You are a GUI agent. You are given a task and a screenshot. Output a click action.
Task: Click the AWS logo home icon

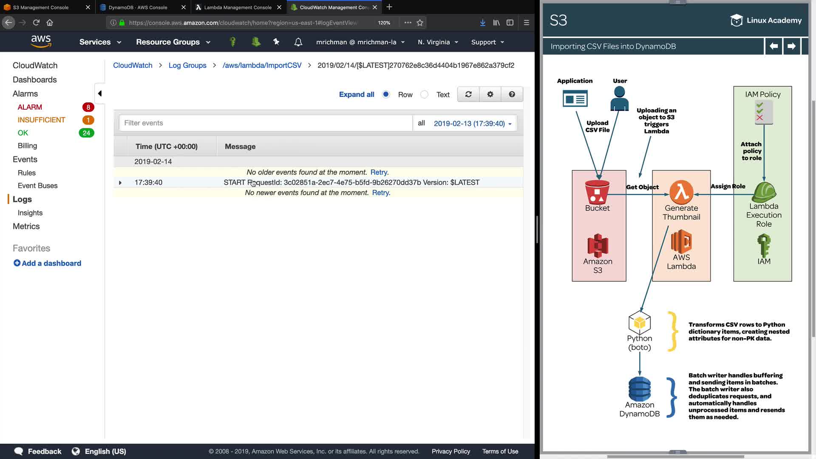pos(41,42)
